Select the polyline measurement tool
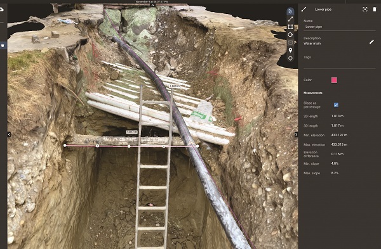This screenshot has width=381, height=249. click(290, 19)
